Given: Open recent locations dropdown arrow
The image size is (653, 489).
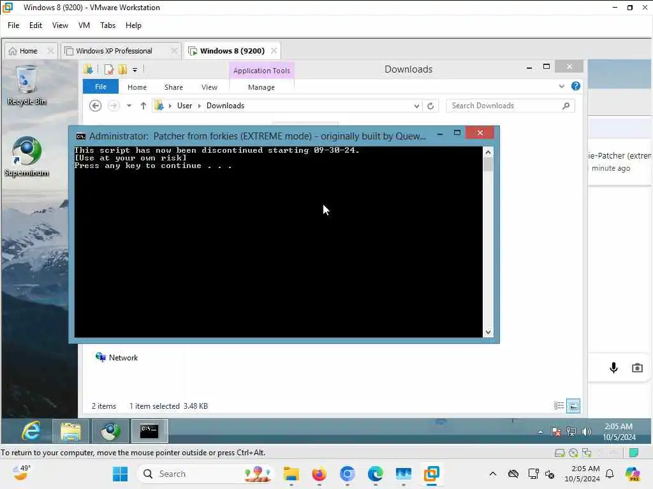Looking at the screenshot, I should coord(129,106).
